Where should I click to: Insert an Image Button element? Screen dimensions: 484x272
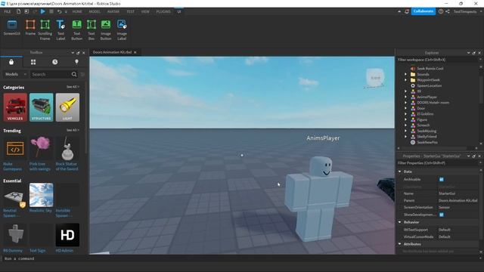pos(106,30)
